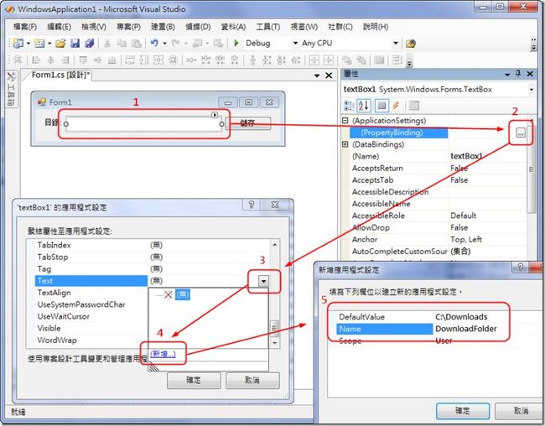Open the Undo history dropdown arrow
This screenshot has height=426, width=545.
tap(164, 44)
